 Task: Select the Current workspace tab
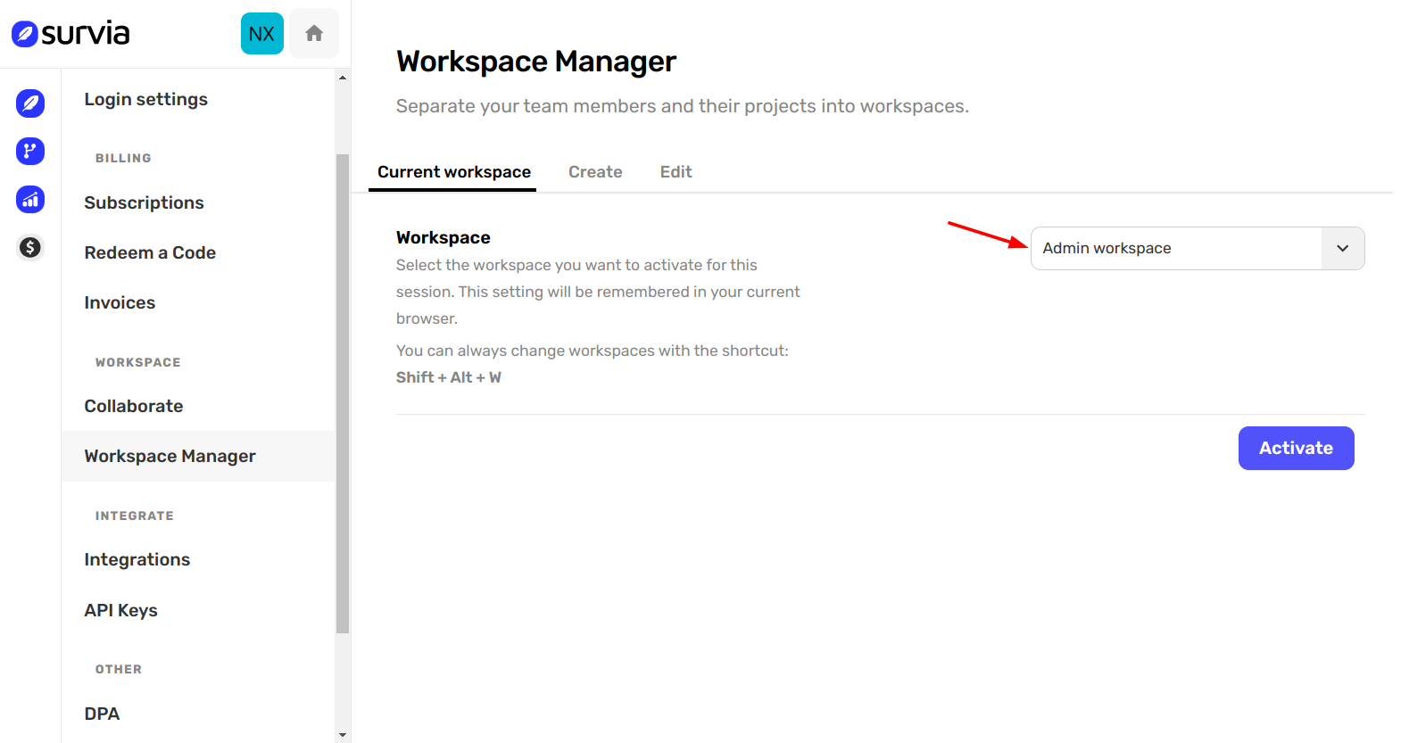point(453,172)
